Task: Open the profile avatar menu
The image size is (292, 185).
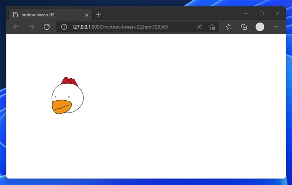Action: (x=260, y=27)
